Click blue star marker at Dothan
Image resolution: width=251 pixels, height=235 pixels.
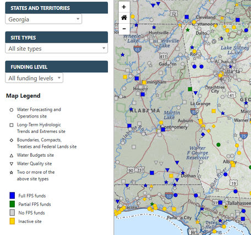point(183,173)
